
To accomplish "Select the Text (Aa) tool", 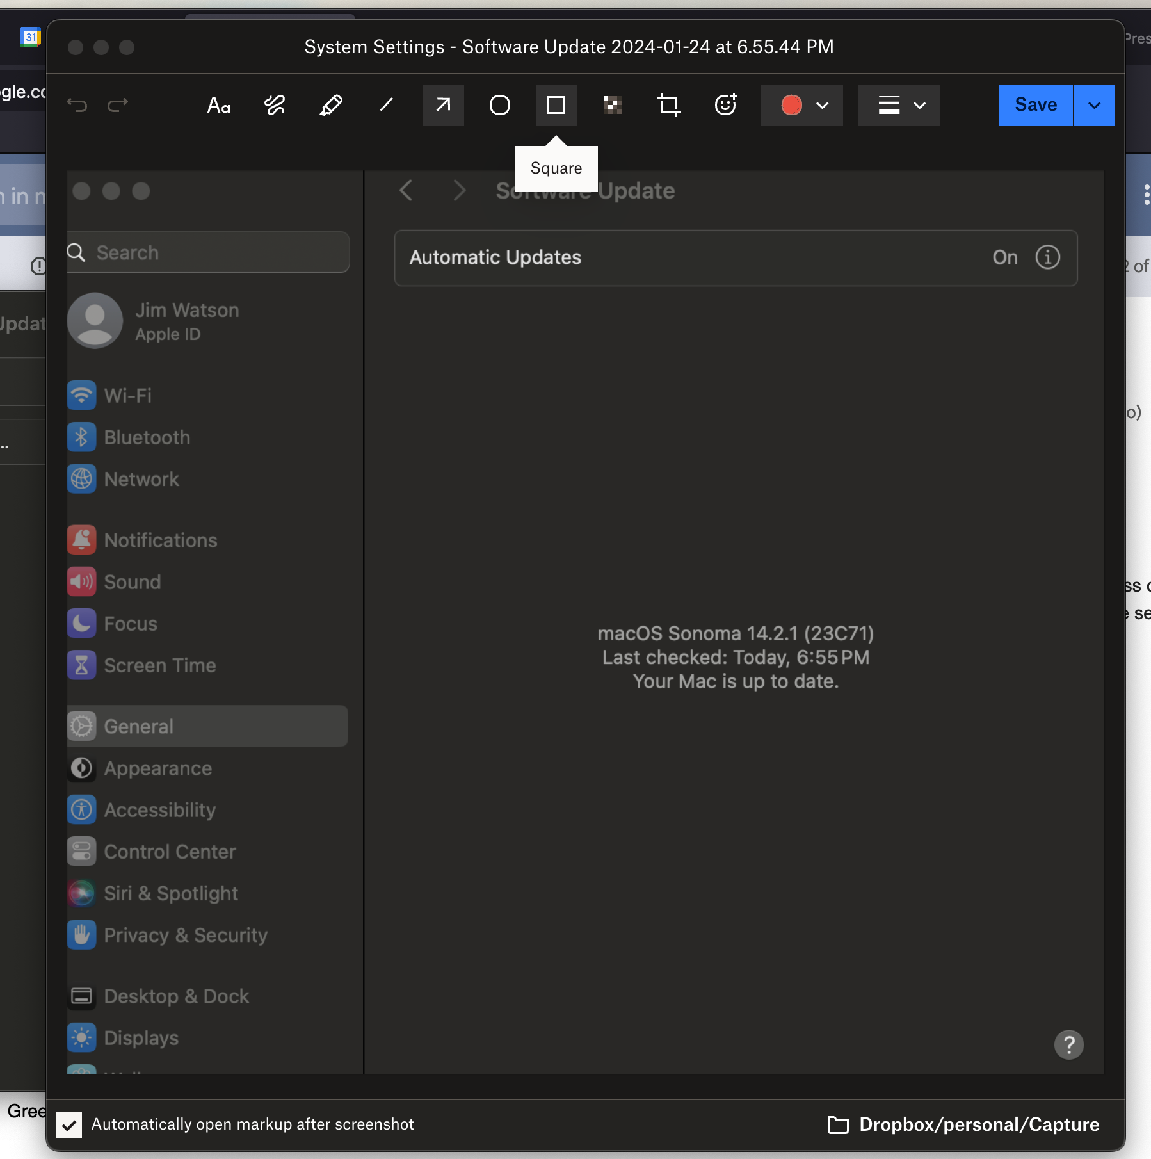I will pos(219,105).
